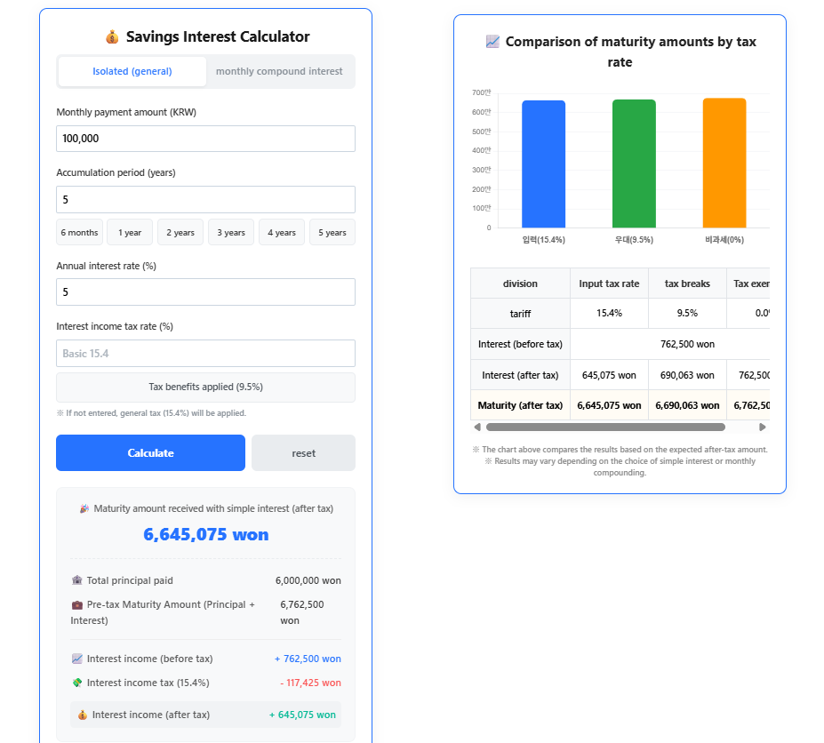Screen dimensions: 824x743
Task: Click the orange tax-exempt bar in the chart
Action: point(724,163)
